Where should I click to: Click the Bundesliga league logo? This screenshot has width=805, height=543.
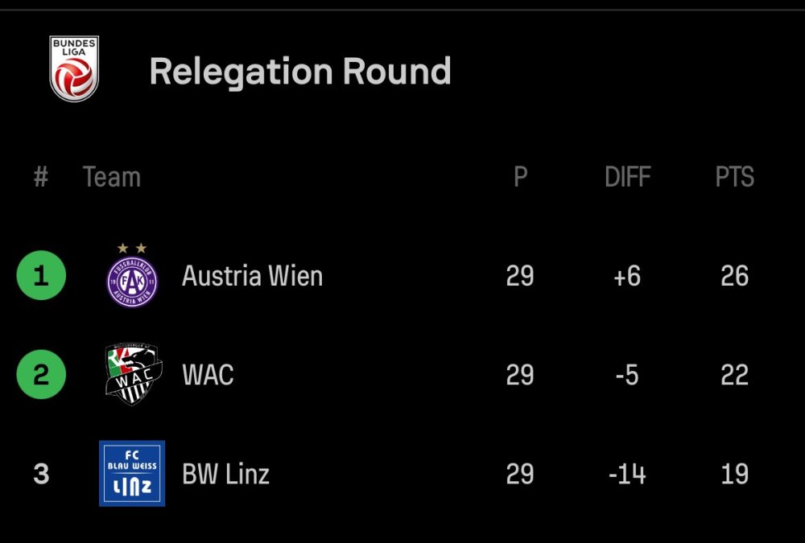pos(74,68)
